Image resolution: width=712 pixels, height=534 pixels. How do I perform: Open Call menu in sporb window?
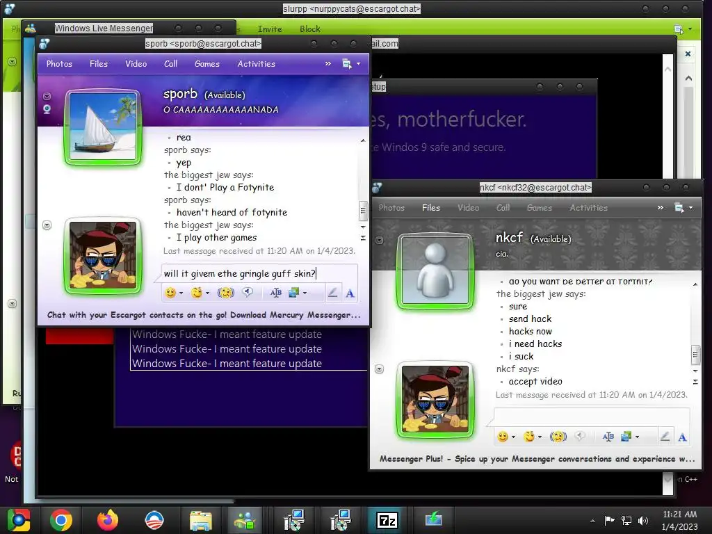tap(171, 64)
